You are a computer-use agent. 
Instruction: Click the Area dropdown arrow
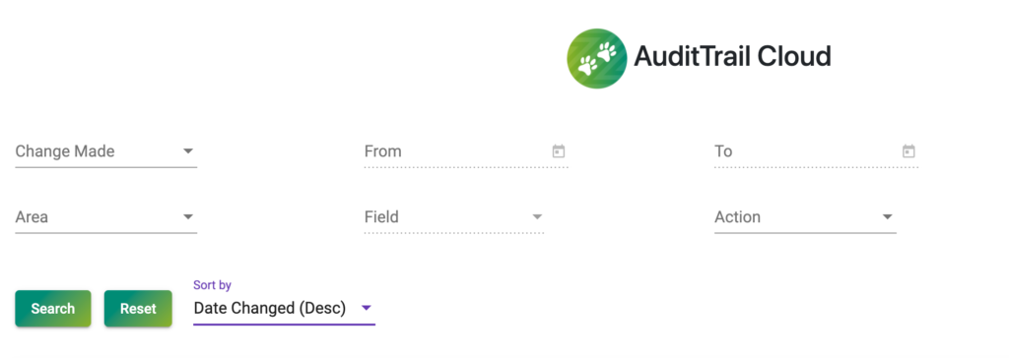188,217
